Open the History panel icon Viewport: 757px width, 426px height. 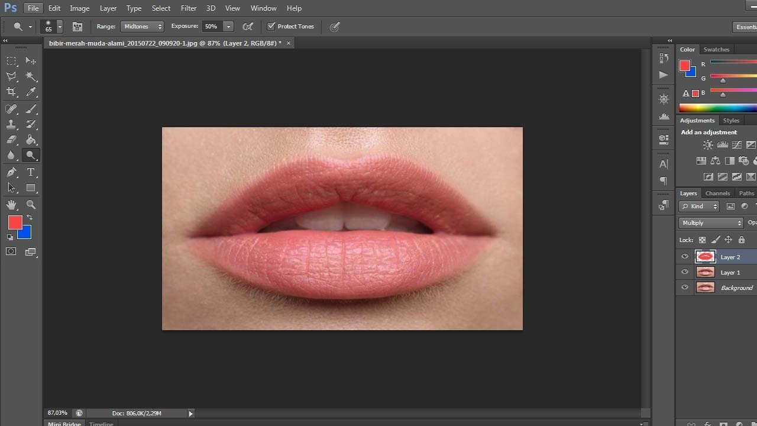(x=664, y=58)
